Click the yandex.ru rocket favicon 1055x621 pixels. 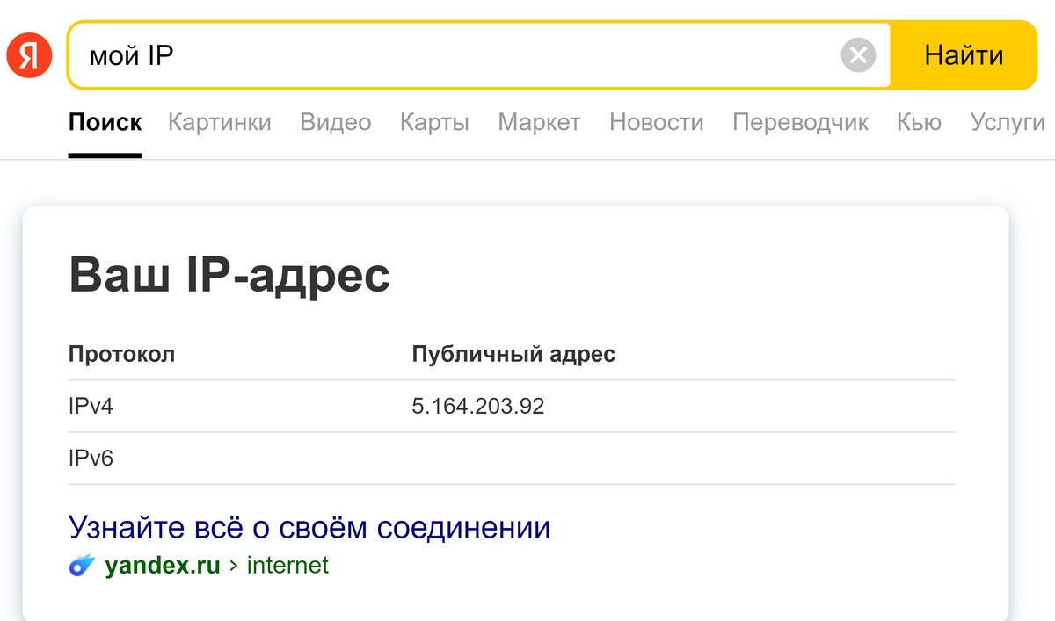[82, 566]
